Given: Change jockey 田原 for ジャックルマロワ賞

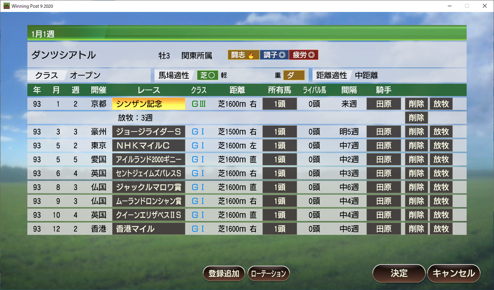Looking at the screenshot, I should click(384, 187).
